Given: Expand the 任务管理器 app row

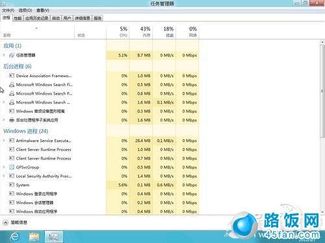Looking at the screenshot, I should [4, 55].
